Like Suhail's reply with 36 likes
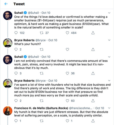Screen dimensions: 114x125 point(67,73)
